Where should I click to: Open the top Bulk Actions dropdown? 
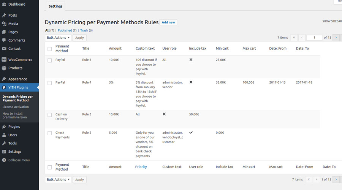pyautogui.click(x=58, y=38)
